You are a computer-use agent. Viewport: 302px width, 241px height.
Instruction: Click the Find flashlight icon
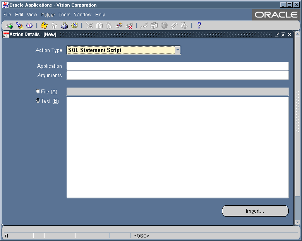[x=19, y=26]
